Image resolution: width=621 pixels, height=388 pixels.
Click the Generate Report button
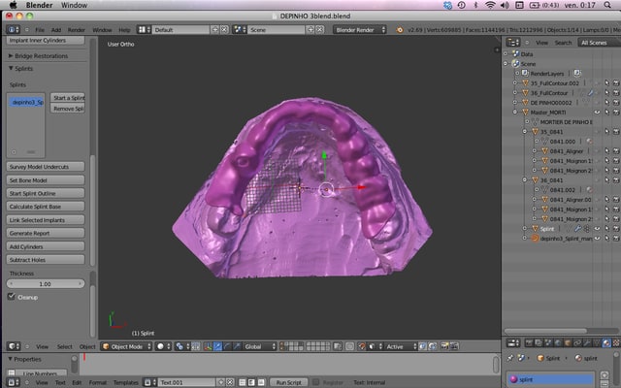46,233
